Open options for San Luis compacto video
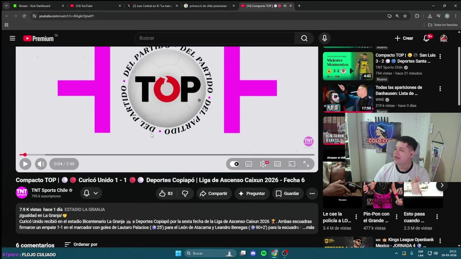The width and height of the screenshot is (461, 259). point(440,56)
